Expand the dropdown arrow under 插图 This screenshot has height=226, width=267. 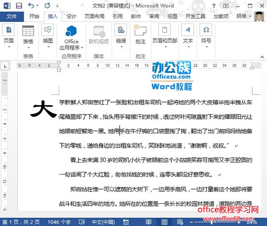tap(49, 47)
